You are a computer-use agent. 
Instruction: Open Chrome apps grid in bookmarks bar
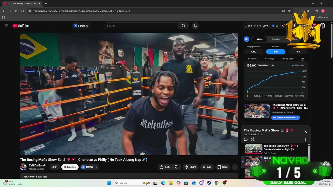pos(3,17)
